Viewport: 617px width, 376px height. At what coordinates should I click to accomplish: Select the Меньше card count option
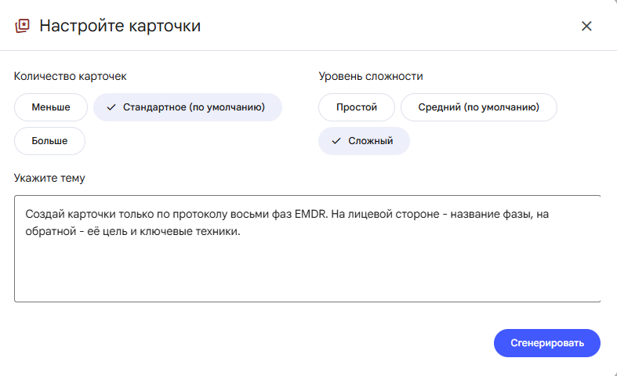[x=51, y=107]
